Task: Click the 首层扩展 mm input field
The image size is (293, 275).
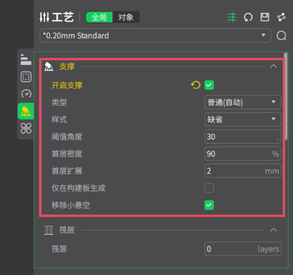Action: click(x=243, y=171)
